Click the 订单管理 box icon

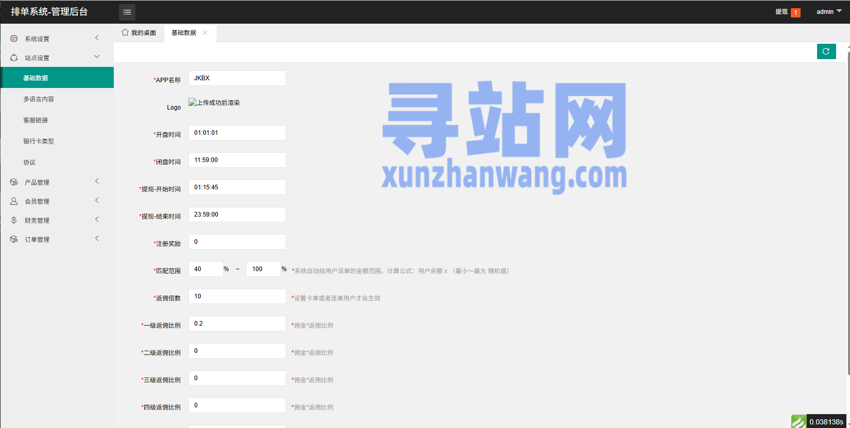click(x=14, y=239)
